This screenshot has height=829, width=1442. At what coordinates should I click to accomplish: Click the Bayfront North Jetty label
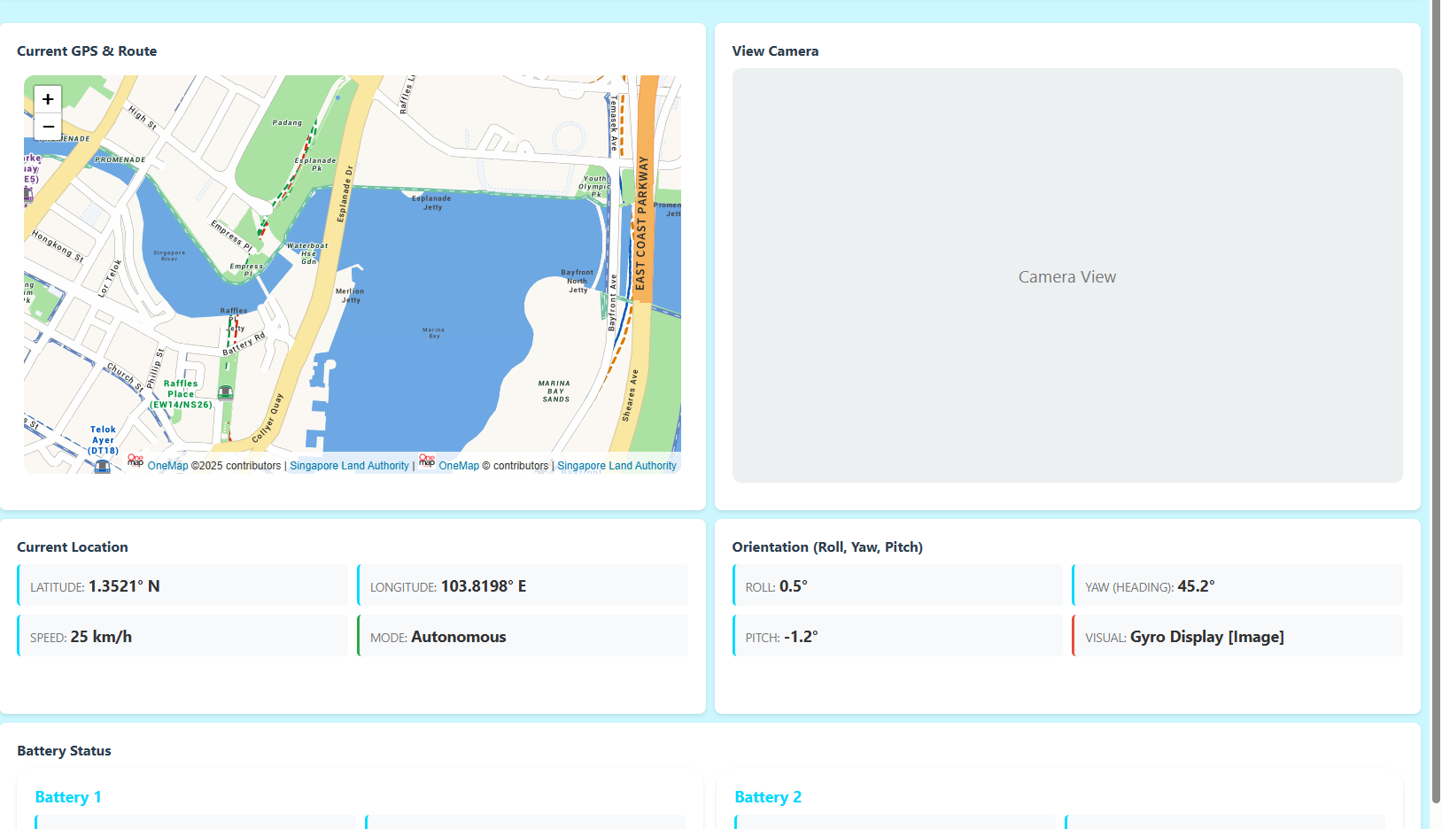578,281
